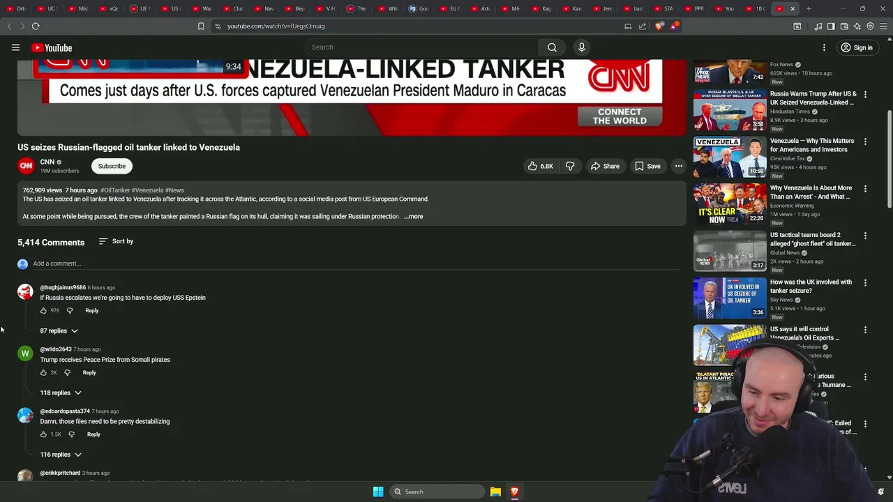Image resolution: width=893 pixels, height=502 pixels.
Task: Dislike the CNN video
Action: pos(570,166)
